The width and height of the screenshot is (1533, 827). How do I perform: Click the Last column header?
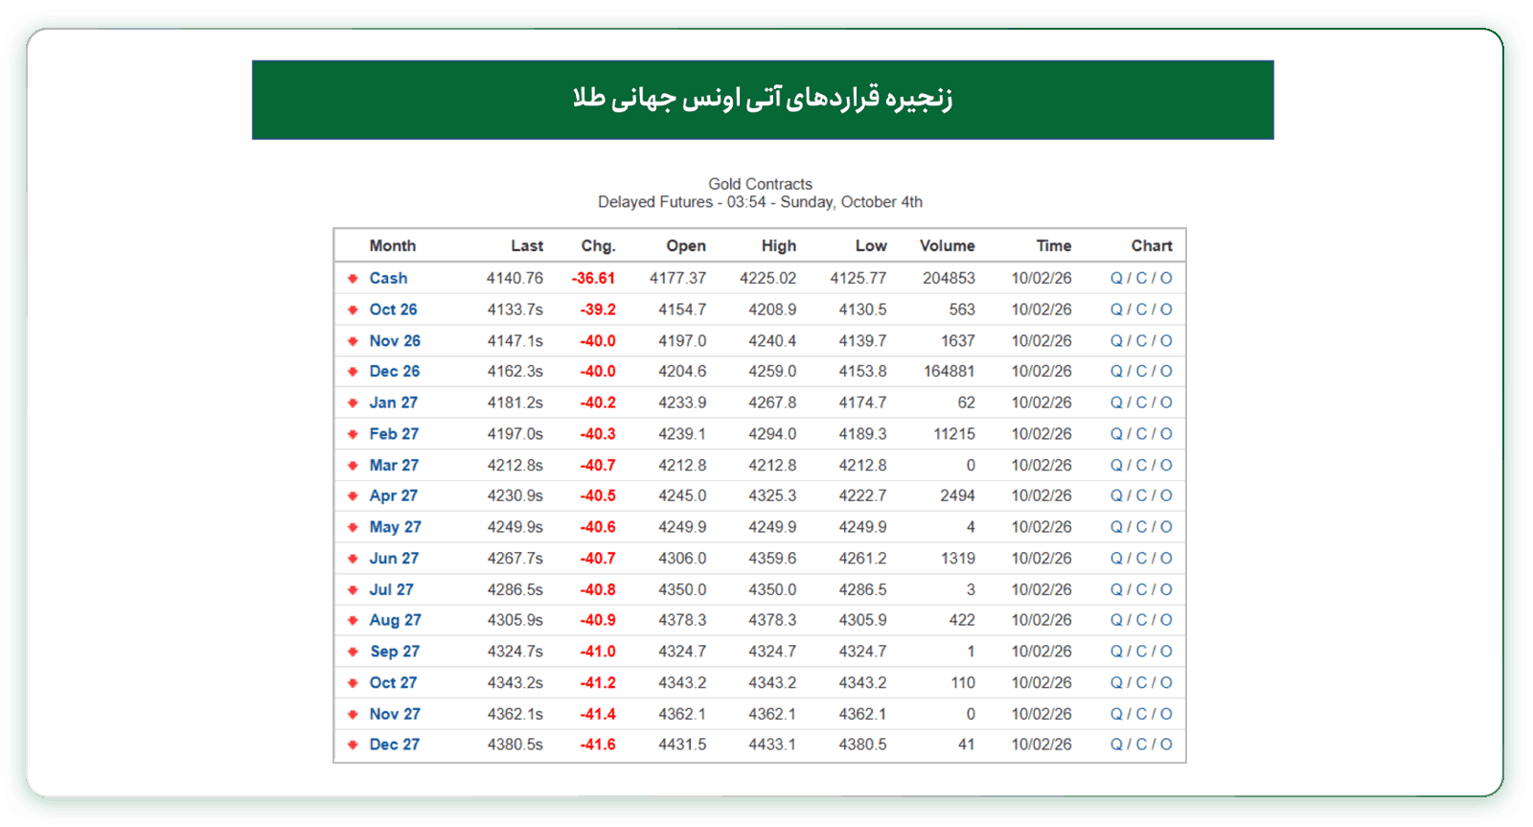click(527, 245)
